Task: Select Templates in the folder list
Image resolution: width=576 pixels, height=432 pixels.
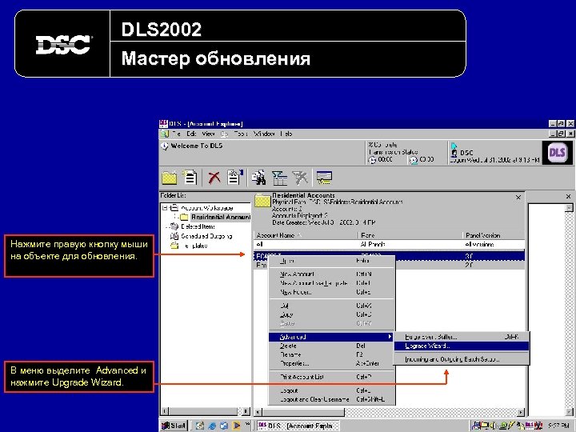Action: click(194, 246)
